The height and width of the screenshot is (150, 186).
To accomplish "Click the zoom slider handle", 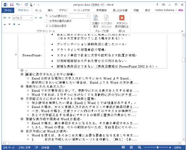I will click(x=157, y=148).
